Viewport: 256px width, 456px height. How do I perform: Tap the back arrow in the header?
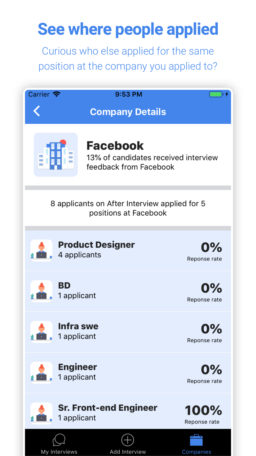(x=37, y=111)
